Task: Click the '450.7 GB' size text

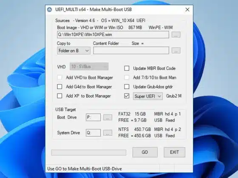Action: (x=142, y=129)
